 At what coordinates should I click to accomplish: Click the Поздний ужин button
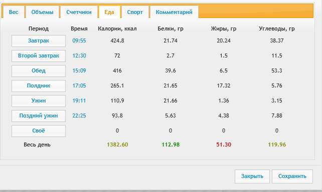(x=39, y=116)
